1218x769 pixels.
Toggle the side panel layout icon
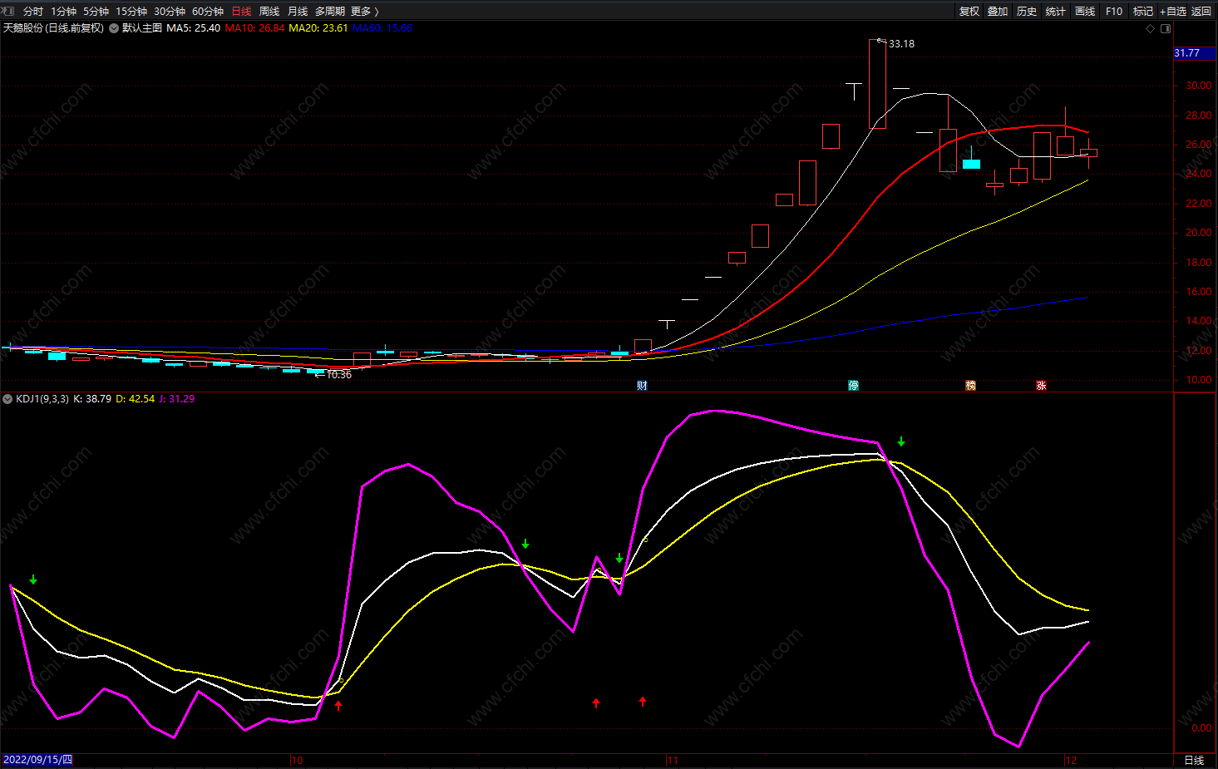click(x=1166, y=28)
